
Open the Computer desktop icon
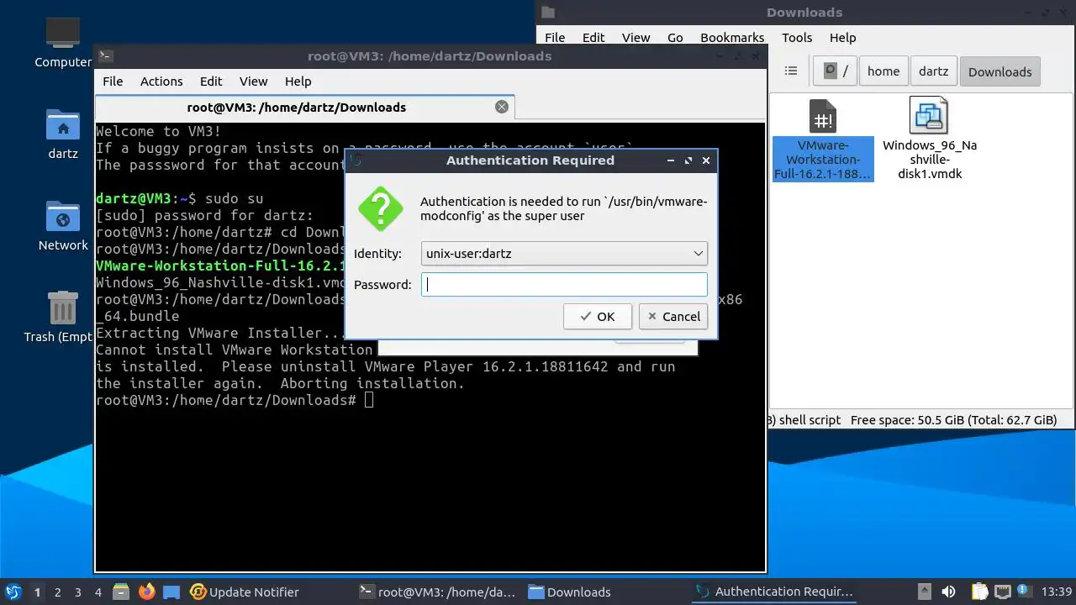63,41
